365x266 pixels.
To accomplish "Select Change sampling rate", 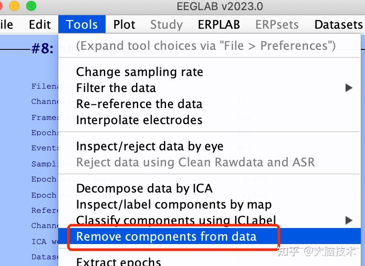I will (x=139, y=72).
